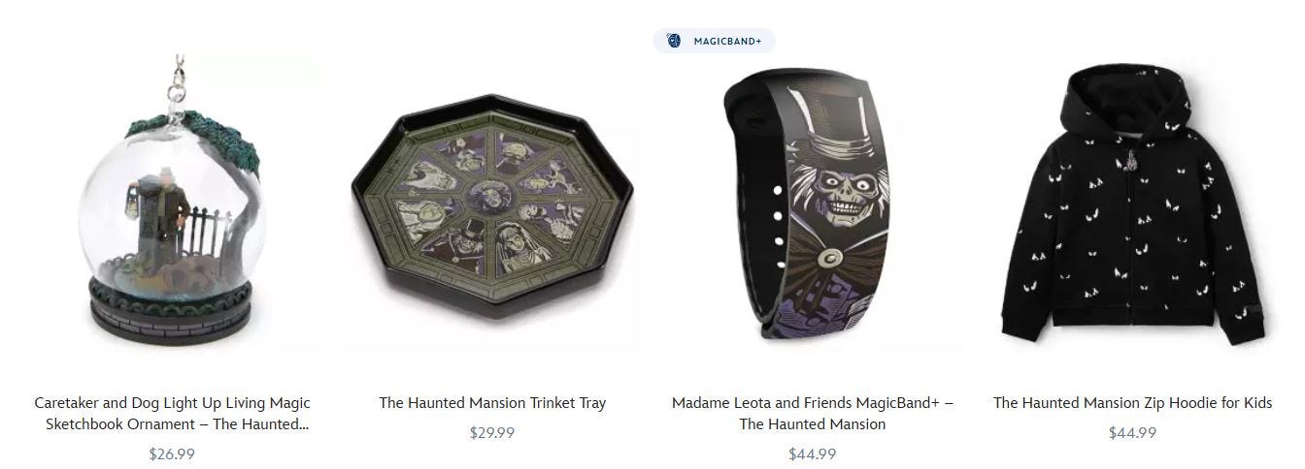This screenshot has width=1305, height=469.
Task: Click the ornament's silver hanging chain
Action: coord(178,81)
